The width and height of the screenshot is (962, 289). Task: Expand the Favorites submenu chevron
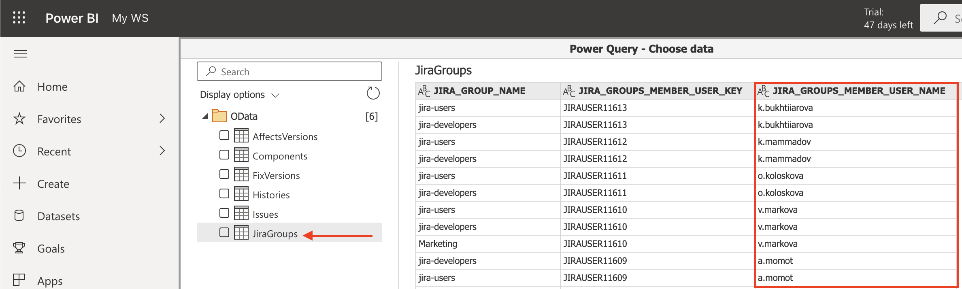click(x=162, y=119)
